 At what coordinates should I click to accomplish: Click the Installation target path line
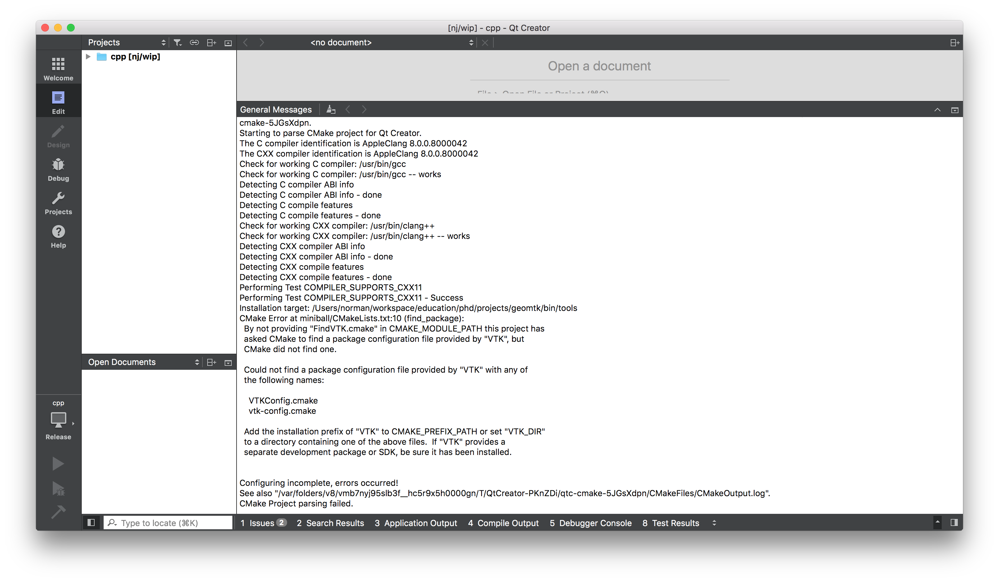(408, 308)
